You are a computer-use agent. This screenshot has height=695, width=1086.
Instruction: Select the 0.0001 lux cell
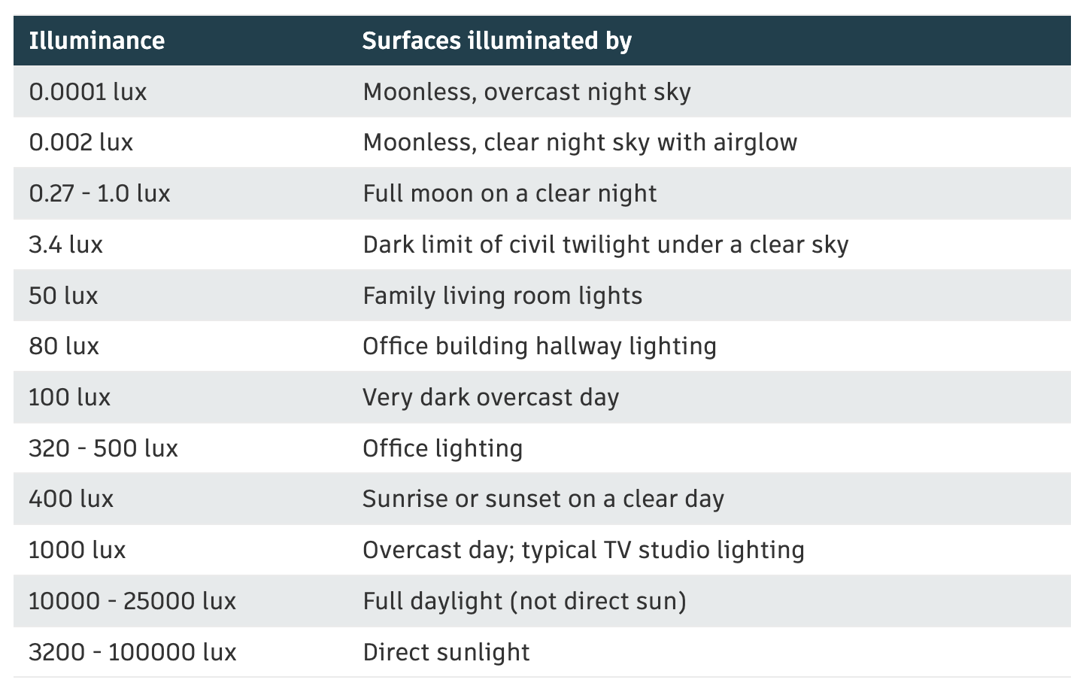click(88, 92)
